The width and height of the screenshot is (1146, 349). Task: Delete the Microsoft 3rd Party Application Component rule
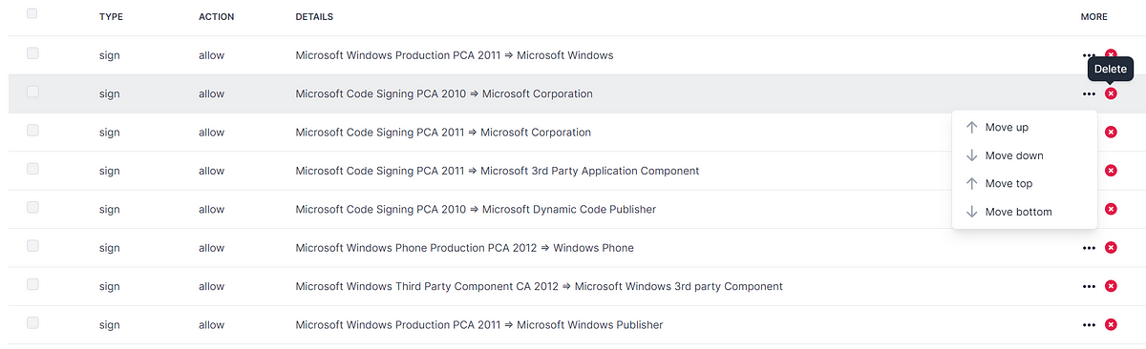click(x=1111, y=171)
